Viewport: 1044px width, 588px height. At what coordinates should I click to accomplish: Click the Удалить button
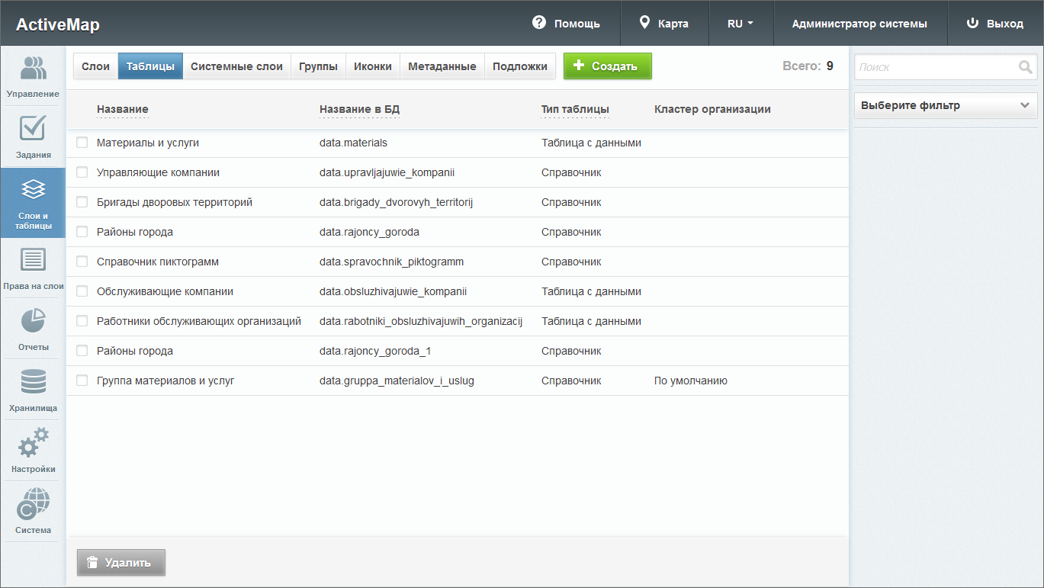click(120, 563)
